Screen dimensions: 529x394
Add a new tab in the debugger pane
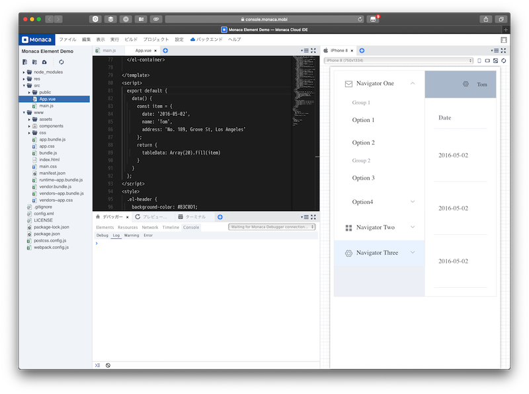pyautogui.click(x=220, y=217)
